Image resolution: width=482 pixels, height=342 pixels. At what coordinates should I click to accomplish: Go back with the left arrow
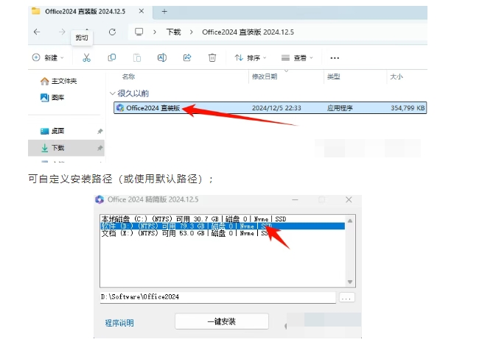coord(37,32)
